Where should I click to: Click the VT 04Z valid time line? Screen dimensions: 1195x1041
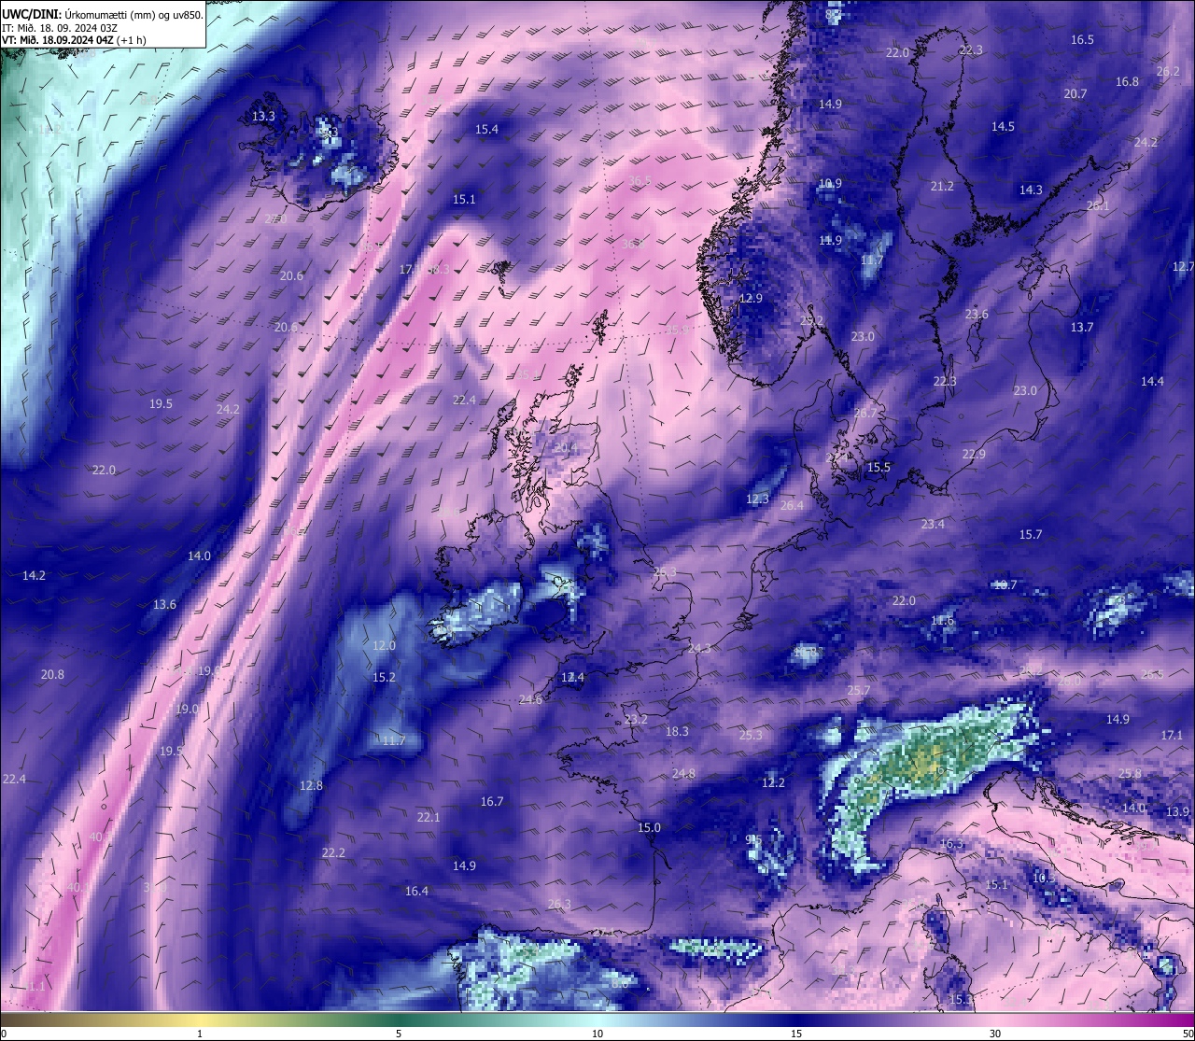74,40
